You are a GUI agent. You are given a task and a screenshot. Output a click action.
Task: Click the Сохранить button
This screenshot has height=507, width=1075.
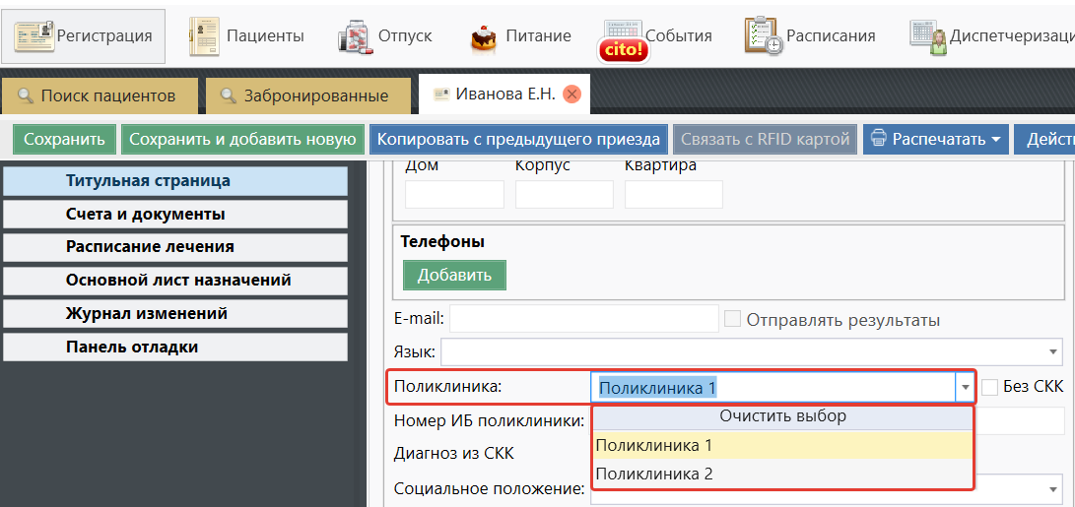pos(64,139)
